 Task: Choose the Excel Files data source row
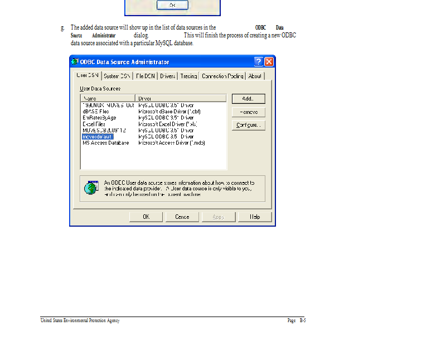(94, 124)
